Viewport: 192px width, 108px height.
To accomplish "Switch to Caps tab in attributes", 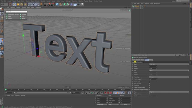I will point(147,60).
